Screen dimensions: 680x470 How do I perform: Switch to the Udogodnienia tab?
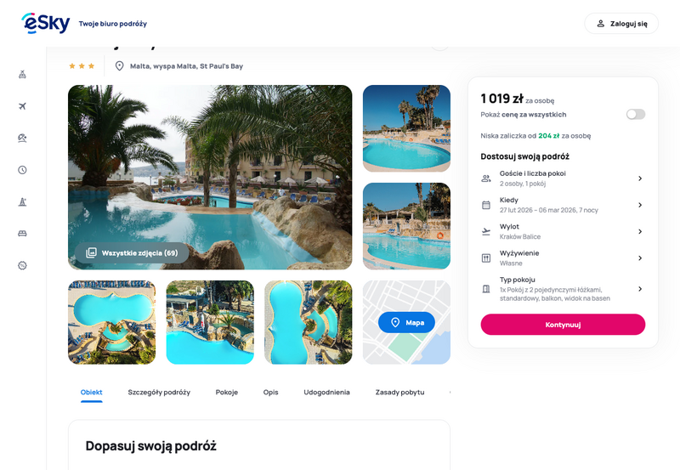pyautogui.click(x=326, y=392)
